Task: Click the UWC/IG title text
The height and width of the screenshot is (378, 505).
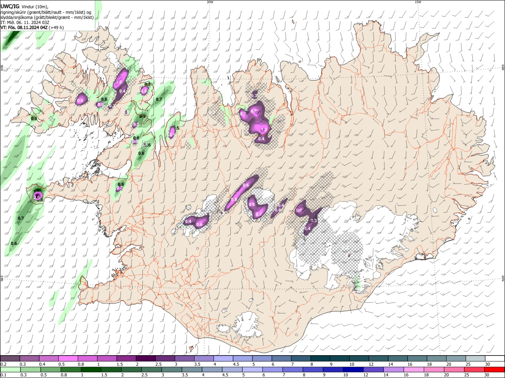Action: pyautogui.click(x=10, y=6)
